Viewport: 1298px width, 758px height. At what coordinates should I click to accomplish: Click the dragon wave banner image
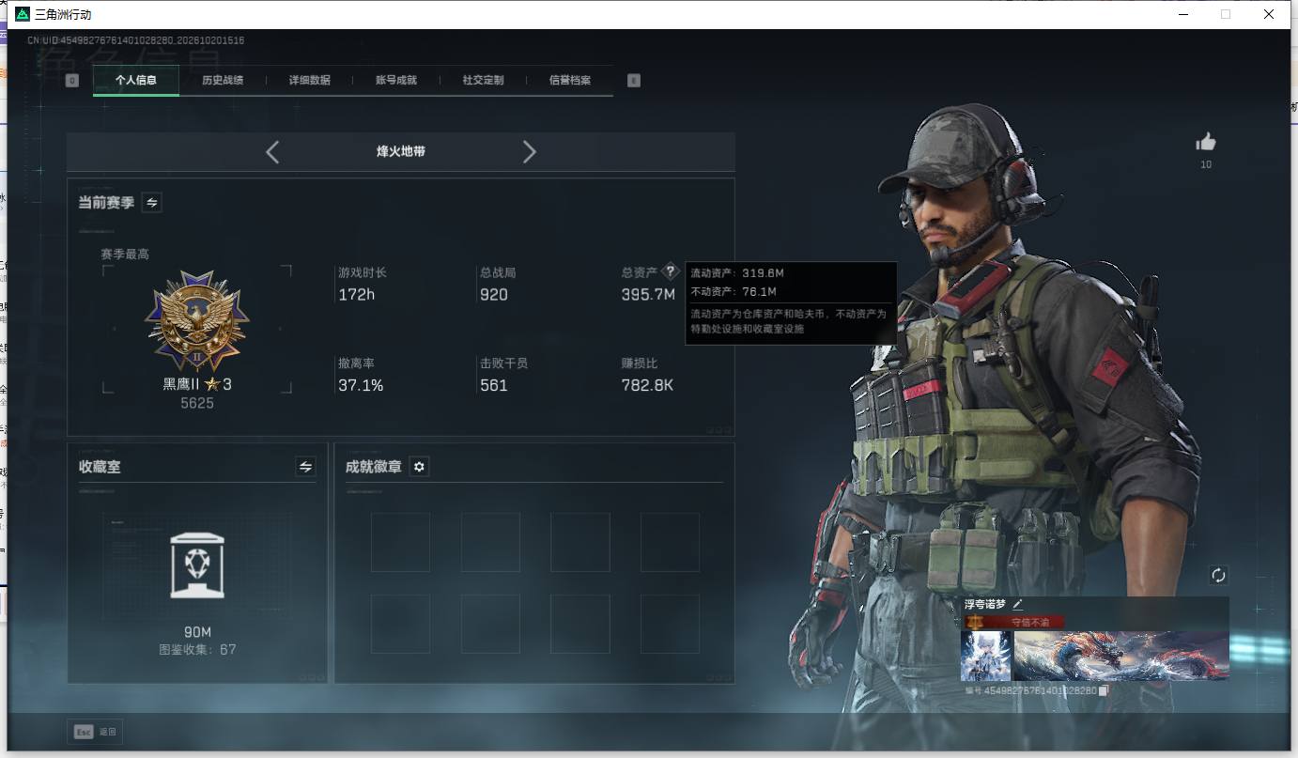click(x=1121, y=656)
